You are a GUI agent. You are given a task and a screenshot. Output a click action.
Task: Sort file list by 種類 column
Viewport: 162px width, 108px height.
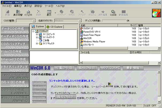pyautogui.click(x=149, y=25)
